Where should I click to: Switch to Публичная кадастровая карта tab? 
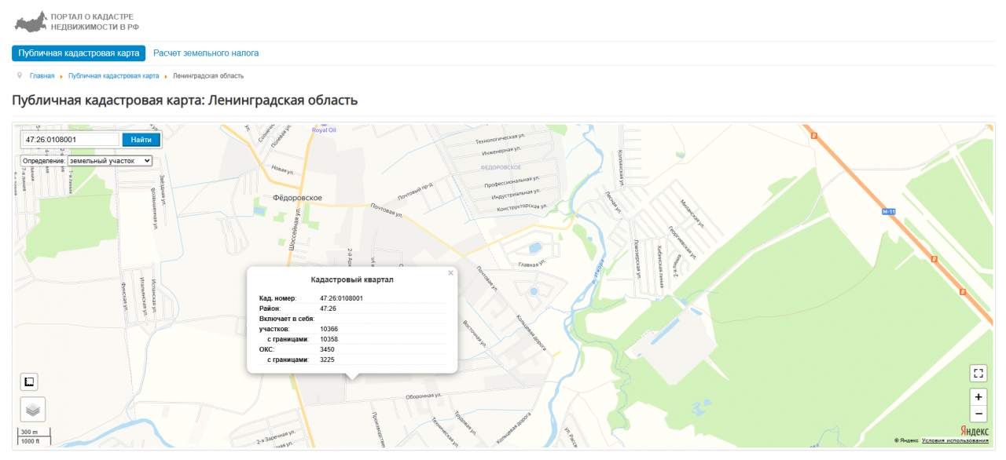pos(79,53)
